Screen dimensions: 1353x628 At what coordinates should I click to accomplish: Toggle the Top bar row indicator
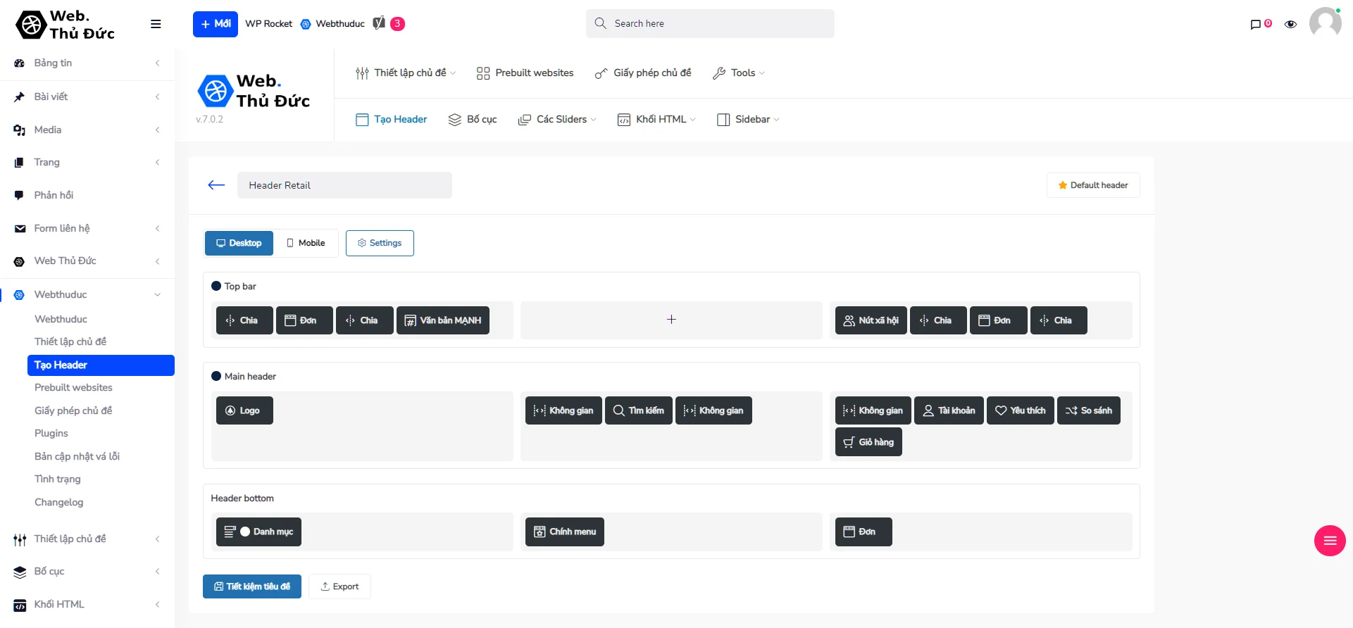point(216,287)
